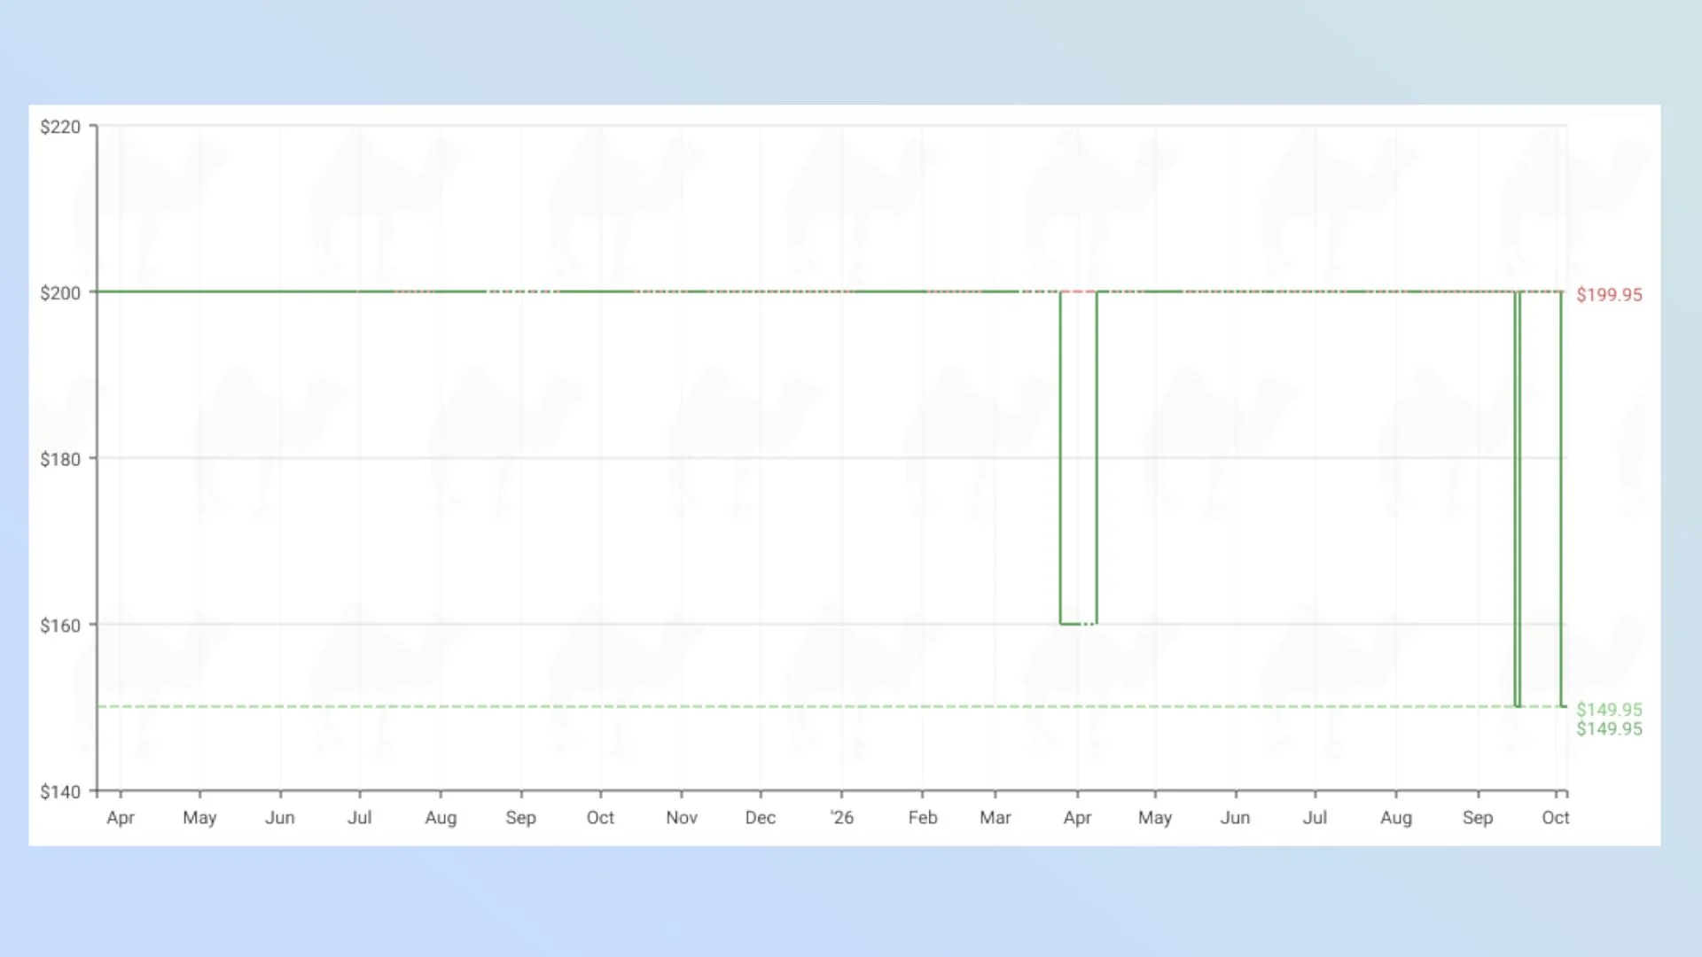Select the September price drop vertical line
The height and width of the screenshot is (957, 1702).
click(x=1518, y=499)
